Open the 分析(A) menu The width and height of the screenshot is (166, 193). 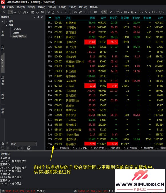pyautogui.click(x=62, y=7)
